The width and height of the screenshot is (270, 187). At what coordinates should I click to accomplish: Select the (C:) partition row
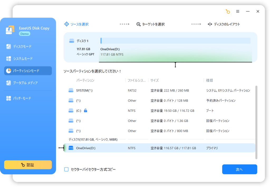click(160, 111)
